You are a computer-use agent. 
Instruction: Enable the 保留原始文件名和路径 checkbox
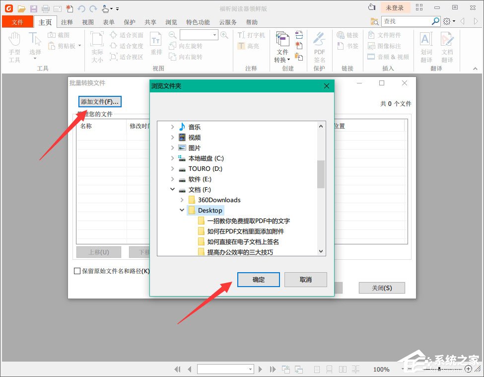pyautogui.click(x=77, y=271)
